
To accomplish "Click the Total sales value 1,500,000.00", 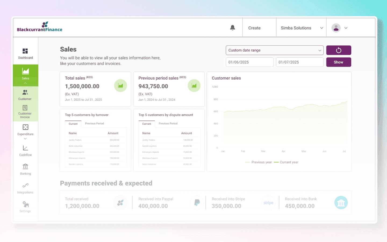I will (x=82, y=86).
